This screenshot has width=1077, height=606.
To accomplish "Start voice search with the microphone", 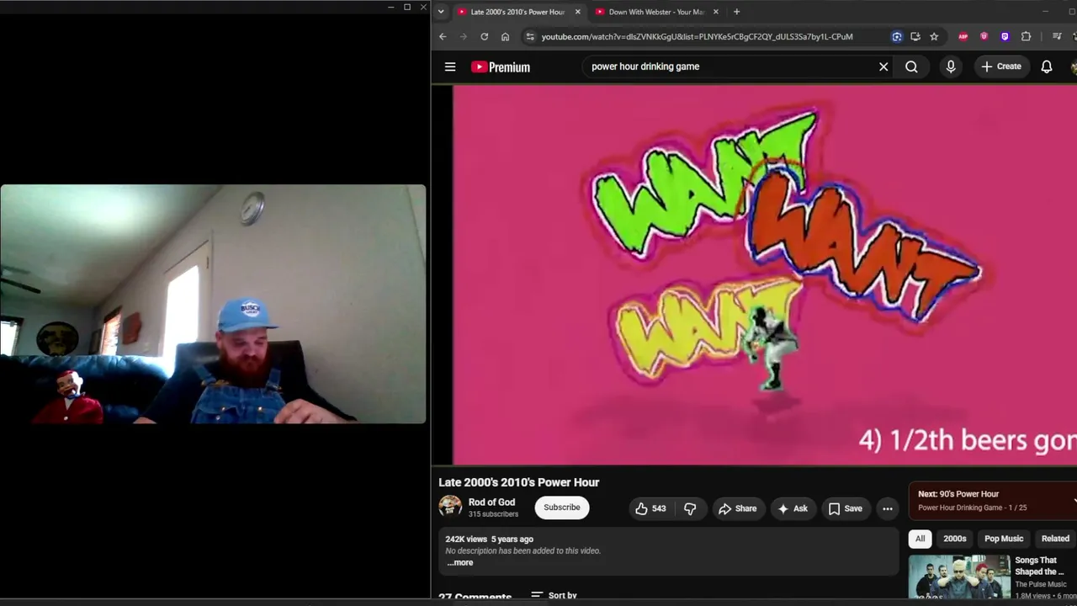I will (x=951, y=66).
